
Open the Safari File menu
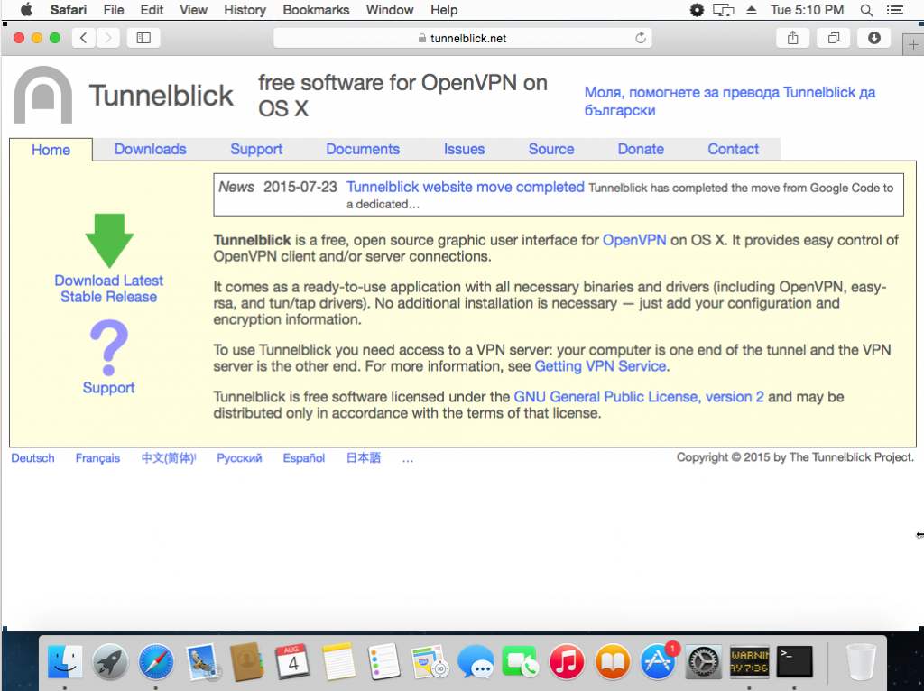coord(114,10)
